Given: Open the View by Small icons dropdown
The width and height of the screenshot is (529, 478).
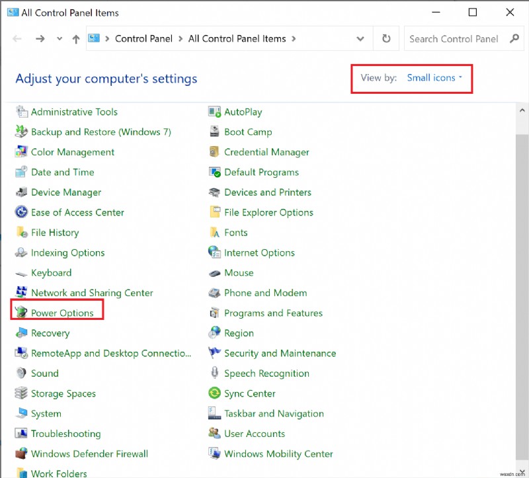Looking at the screenshot, I should (x=434, y=78).
